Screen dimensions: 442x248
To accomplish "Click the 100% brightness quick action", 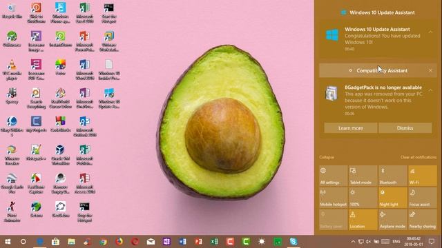I will (363, 198).
